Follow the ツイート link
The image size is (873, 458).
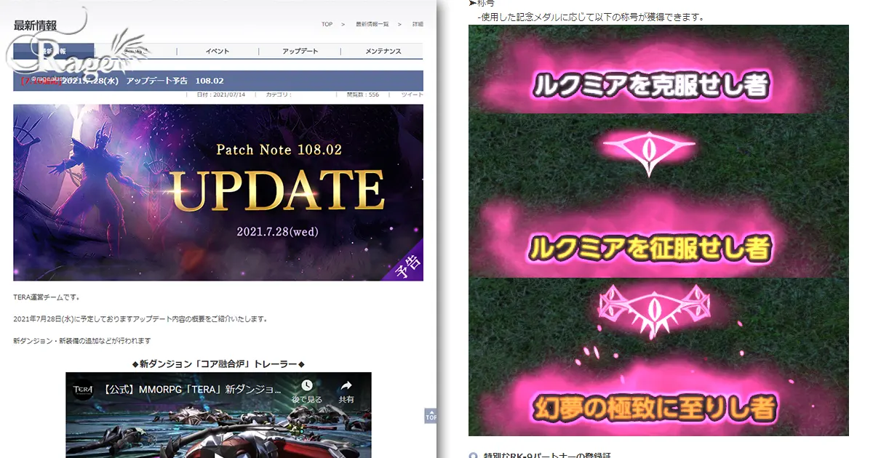click(x=411, y=95)
